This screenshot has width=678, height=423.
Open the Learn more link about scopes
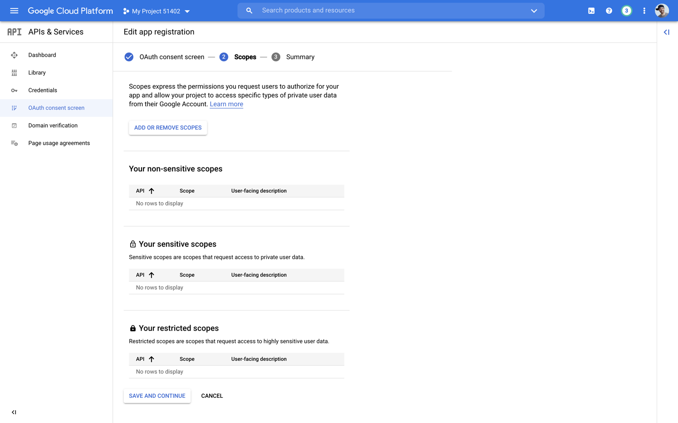click(x=226, y=104)
